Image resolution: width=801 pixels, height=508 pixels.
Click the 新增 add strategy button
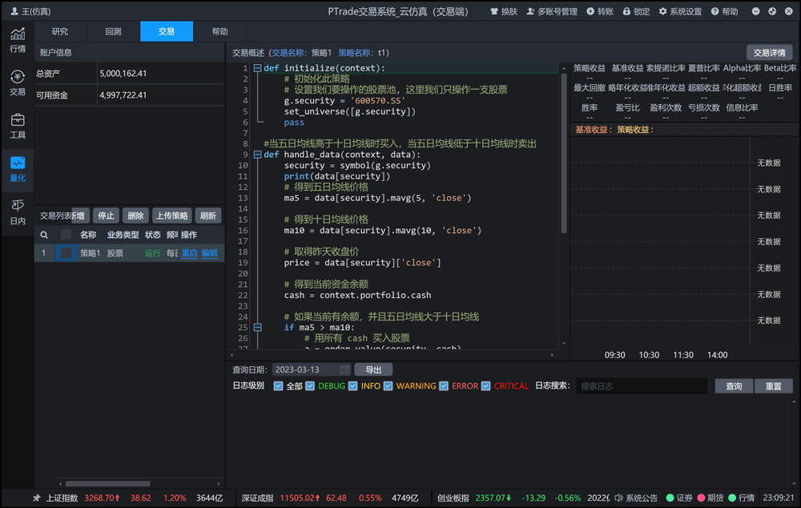79,216
